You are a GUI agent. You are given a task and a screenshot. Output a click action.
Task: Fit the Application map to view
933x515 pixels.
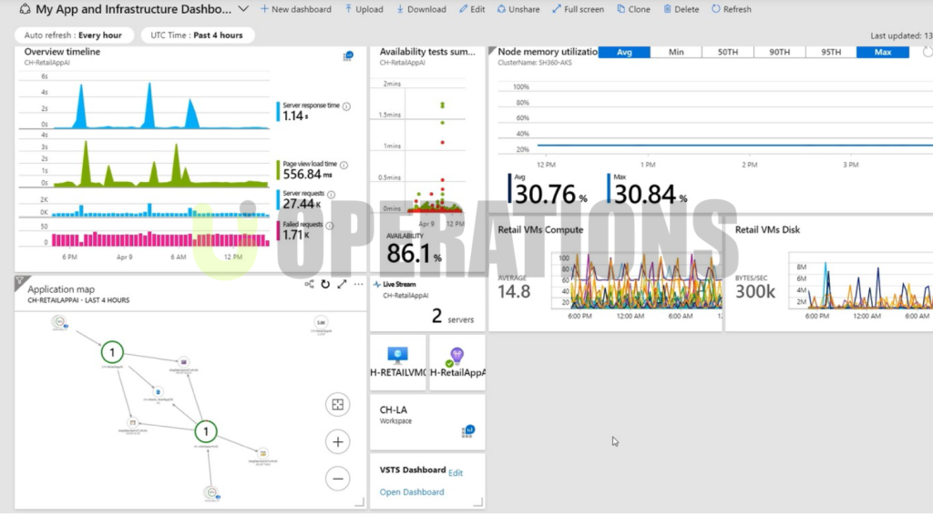point(337,405)
